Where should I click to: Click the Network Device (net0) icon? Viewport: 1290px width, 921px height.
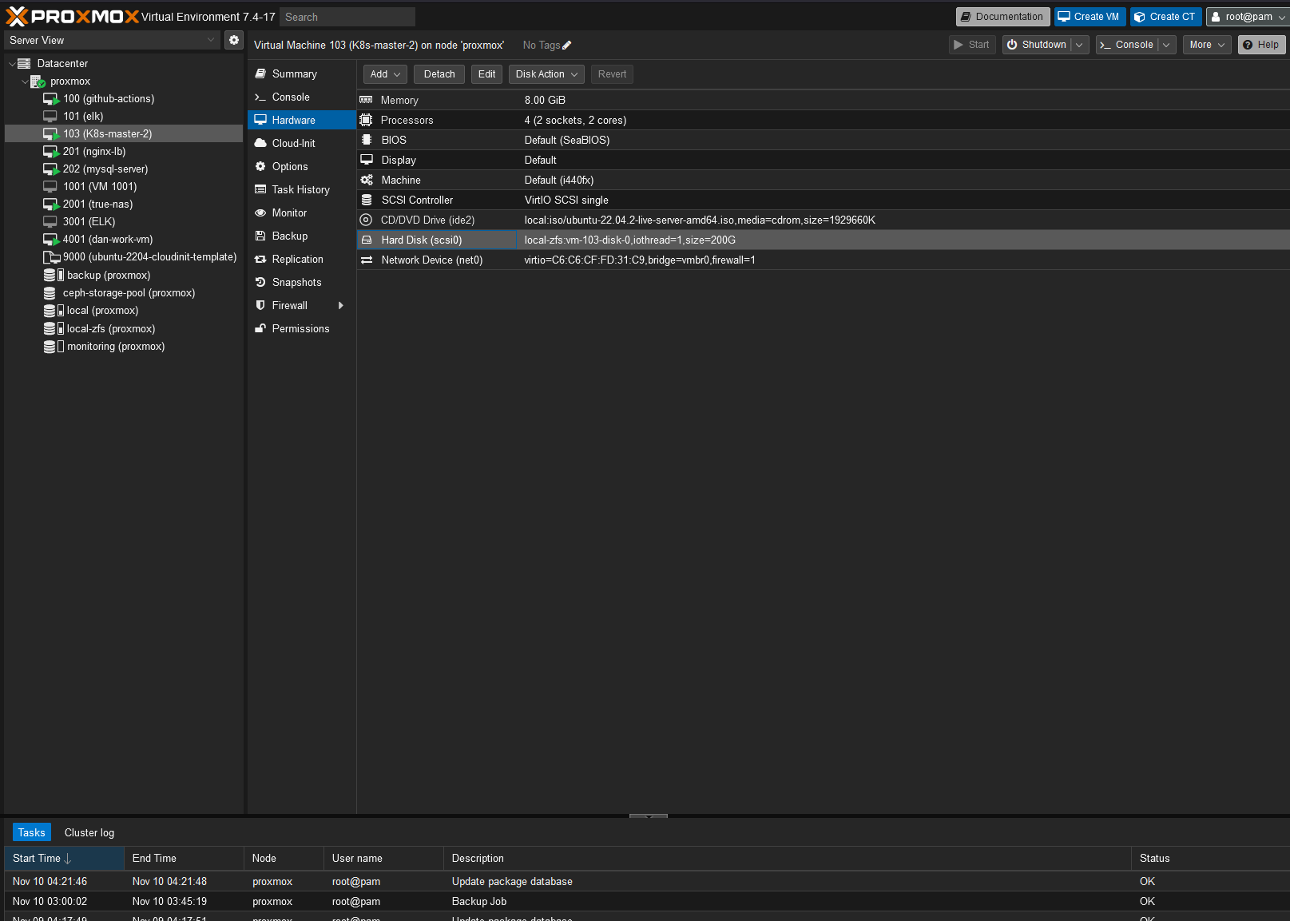[x=367, y=260]
